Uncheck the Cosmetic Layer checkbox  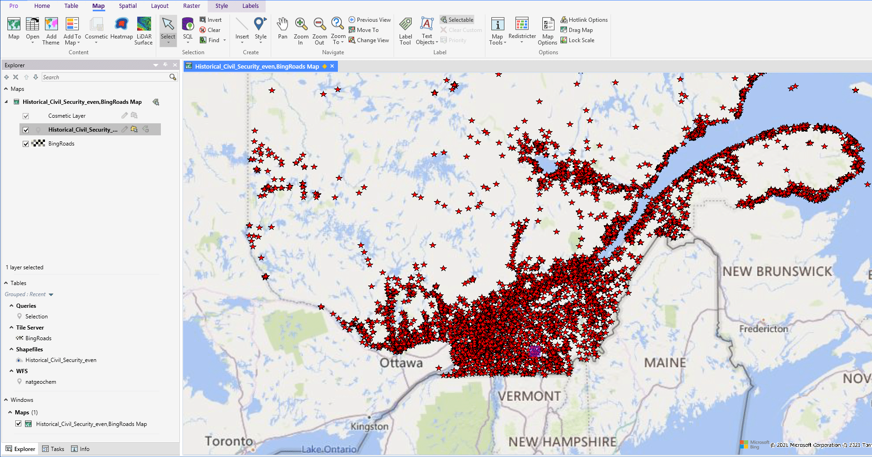click(26, 115)
